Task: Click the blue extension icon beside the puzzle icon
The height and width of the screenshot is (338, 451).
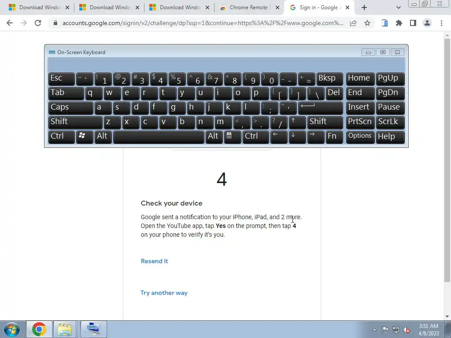Action: 385,23
